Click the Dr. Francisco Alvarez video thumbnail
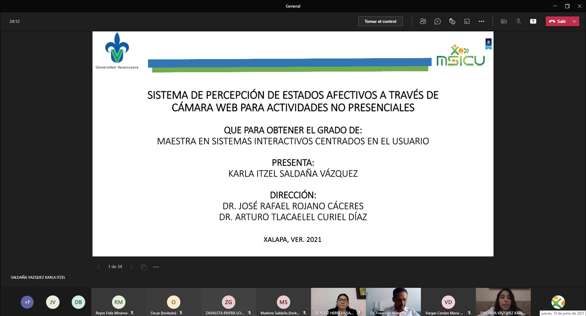 pyautogui.click(x=393, y=301)
